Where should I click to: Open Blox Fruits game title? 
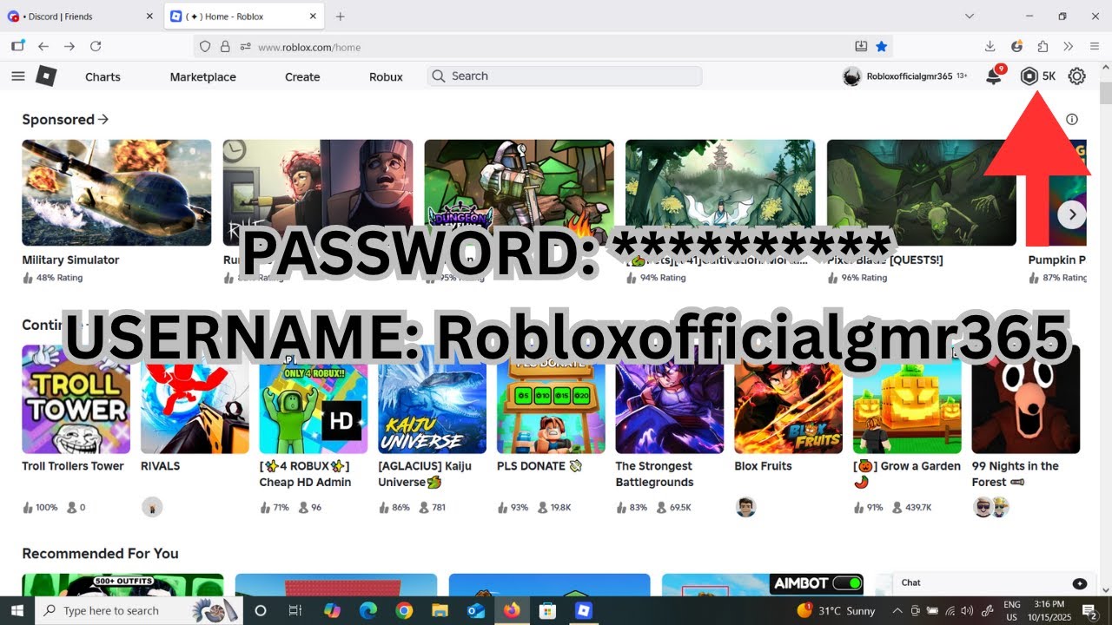tap(763, 466)
